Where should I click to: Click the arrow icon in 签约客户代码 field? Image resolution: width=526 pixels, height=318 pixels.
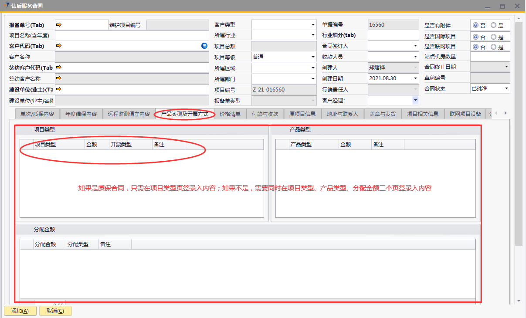tap(59, 68)
